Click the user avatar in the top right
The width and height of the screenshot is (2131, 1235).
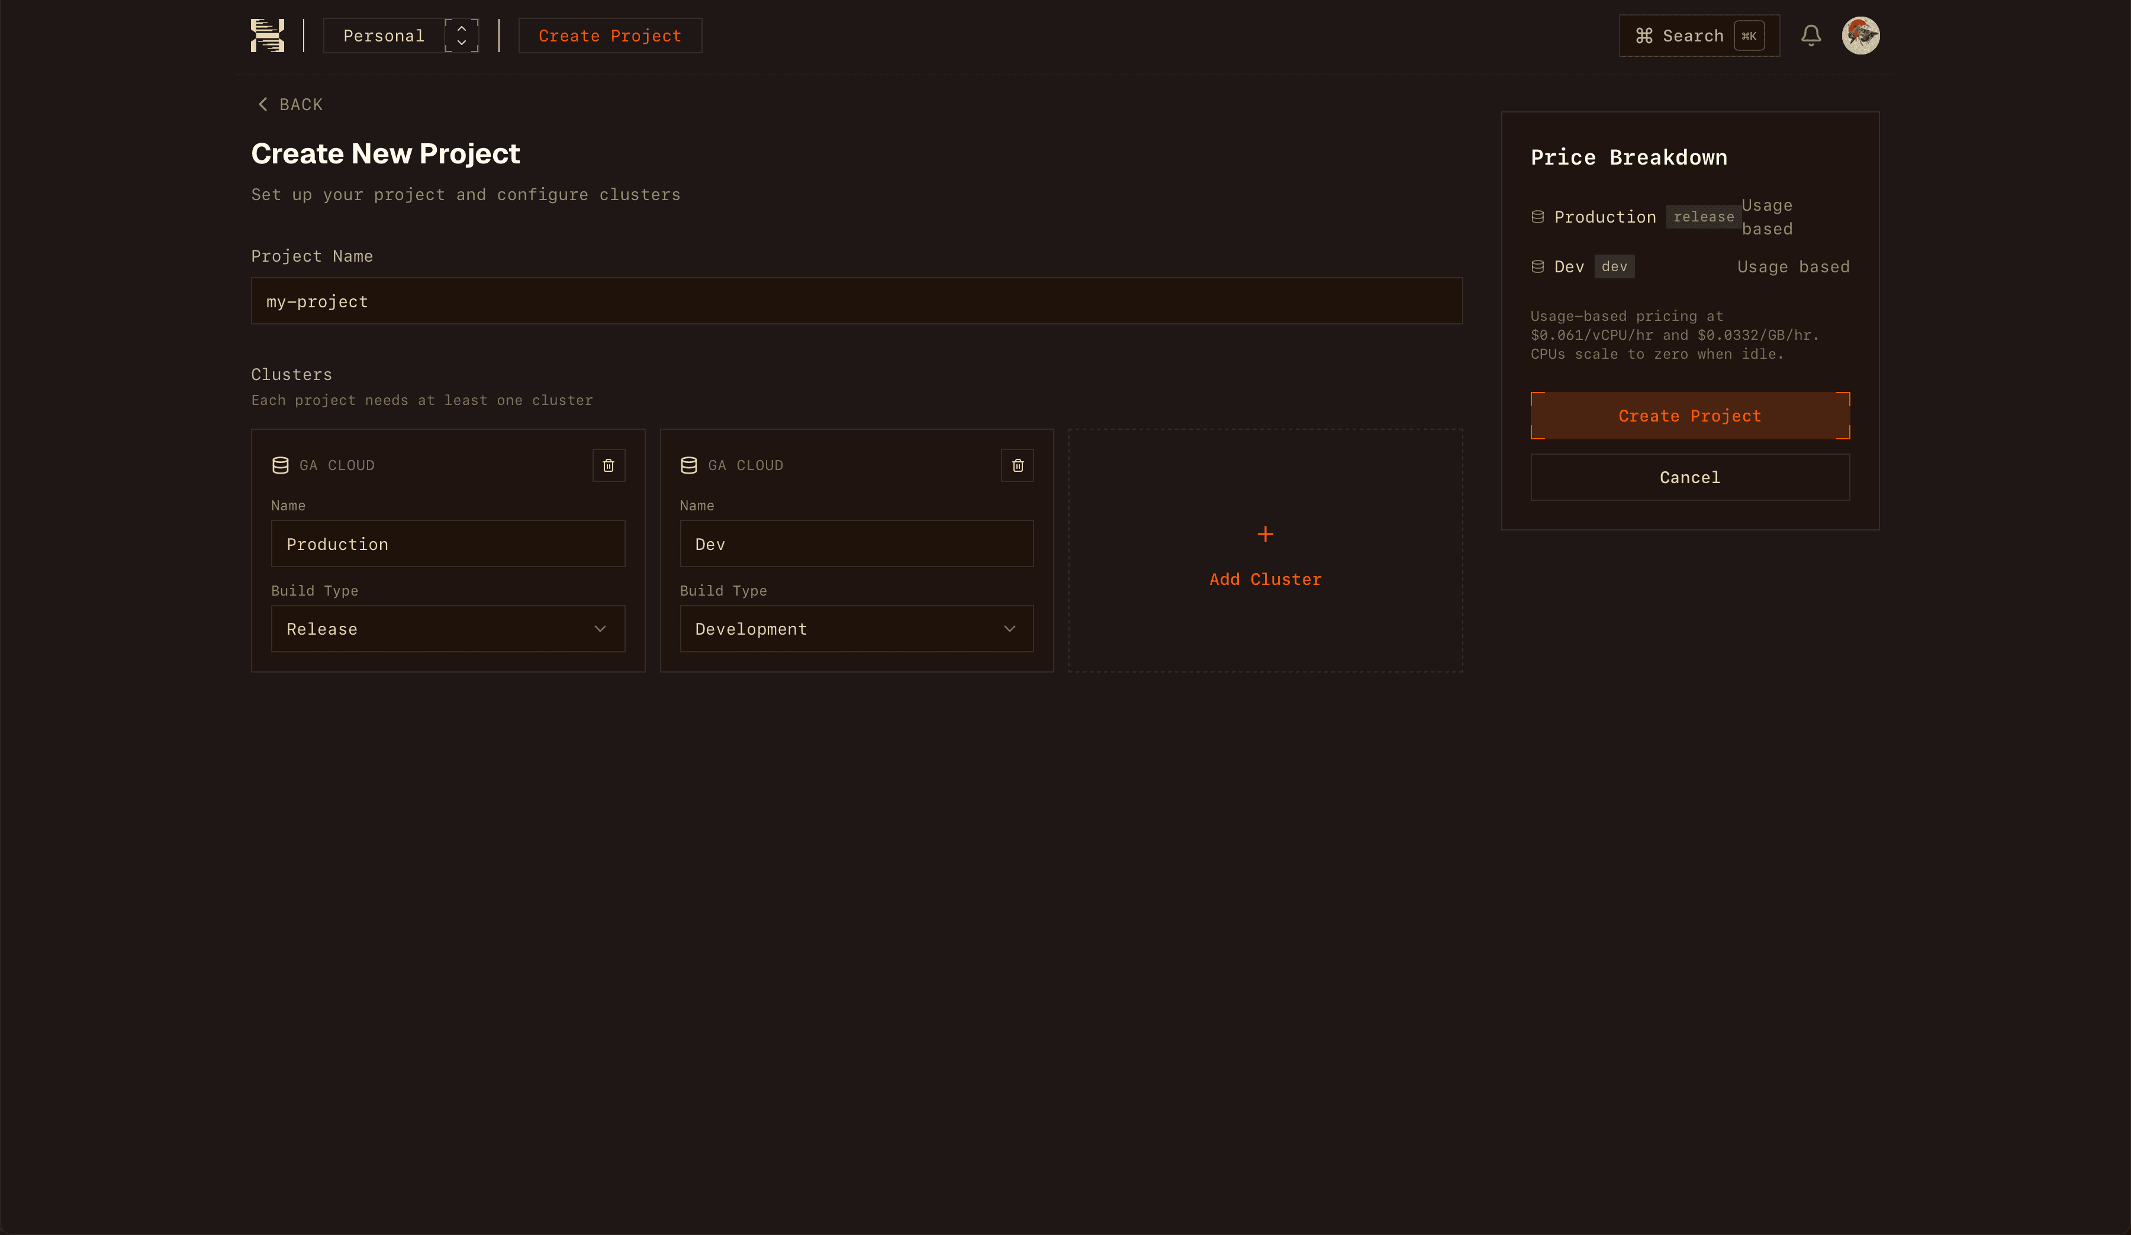(x=1861, y=36)
